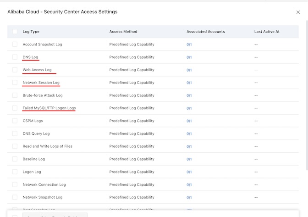The height and width of the screenshot is (217, 308).
Task: Click the Web Access Log name
Action: tap(37, 70)
